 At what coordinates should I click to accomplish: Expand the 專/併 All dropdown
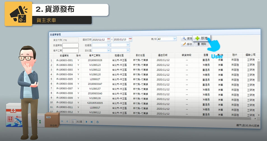click(x=175, y=39)
